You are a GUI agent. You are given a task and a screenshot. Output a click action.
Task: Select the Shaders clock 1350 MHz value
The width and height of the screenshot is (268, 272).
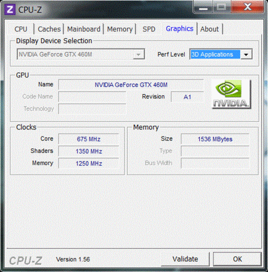(x=89, y=151)
